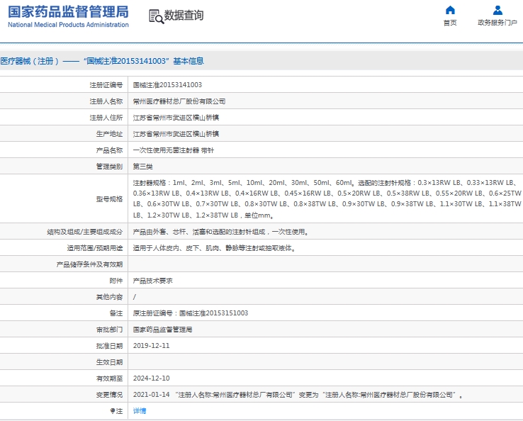Click the 型号规格 row label
The width and height of the screenshot is (523, 421).
point(109,199)
